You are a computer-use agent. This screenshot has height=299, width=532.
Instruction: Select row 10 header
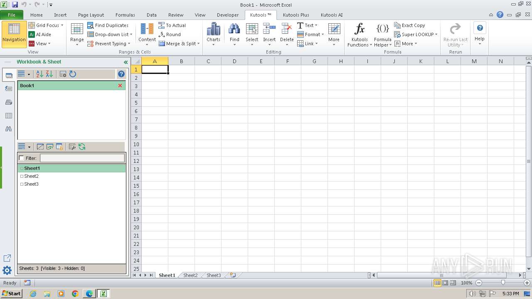tap(136, 144)
